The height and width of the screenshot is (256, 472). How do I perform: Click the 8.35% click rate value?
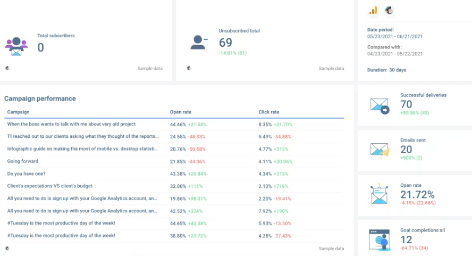click(x=265, y=124)
